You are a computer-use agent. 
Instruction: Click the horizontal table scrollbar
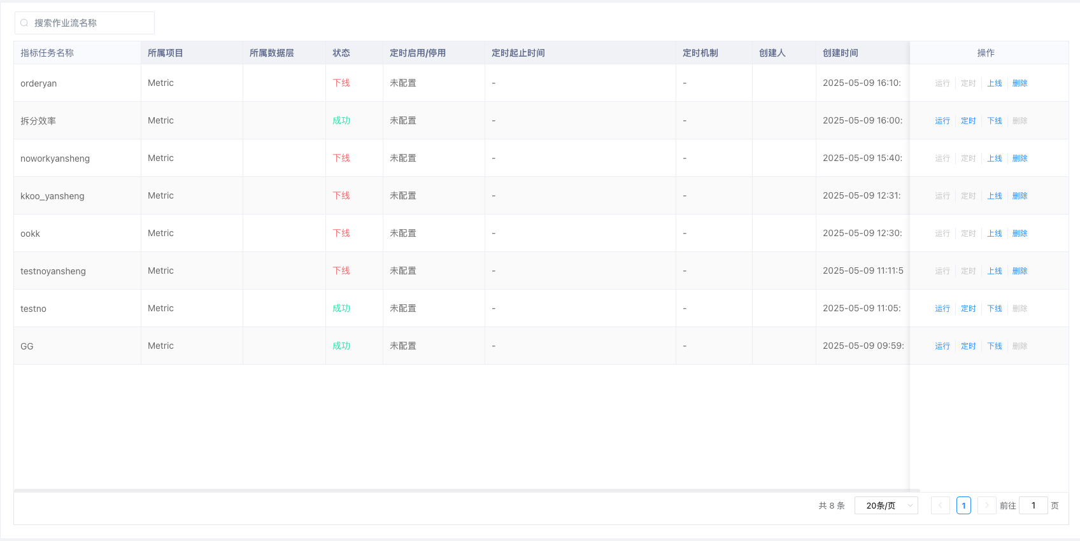pos(467,491)
